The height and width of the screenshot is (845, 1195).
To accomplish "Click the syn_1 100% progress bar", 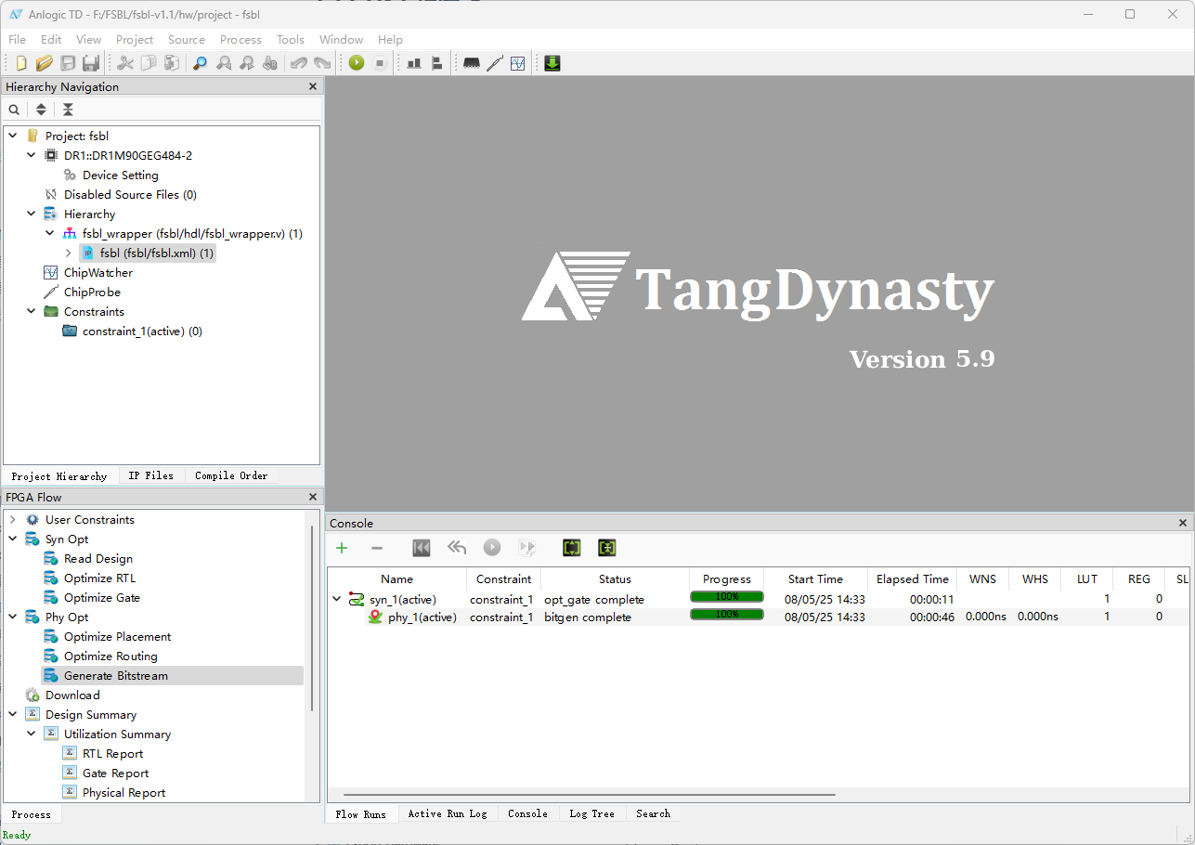I will click(727, 597).
